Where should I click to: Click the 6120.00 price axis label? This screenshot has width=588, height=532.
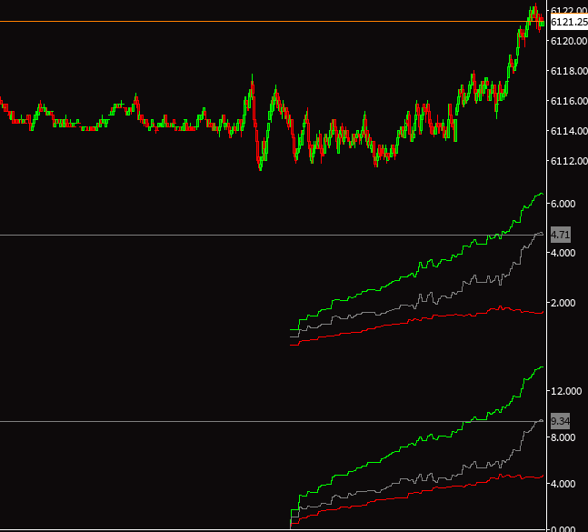click(569, 41)
